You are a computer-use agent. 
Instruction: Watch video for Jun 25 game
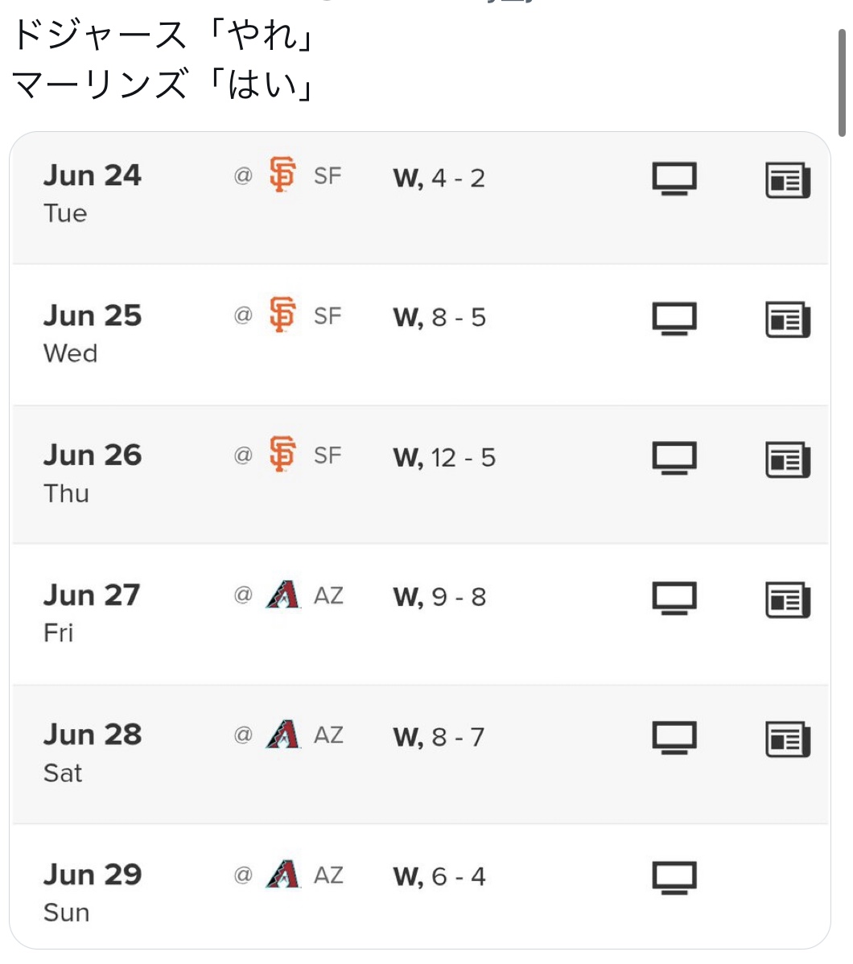[674, 319]
